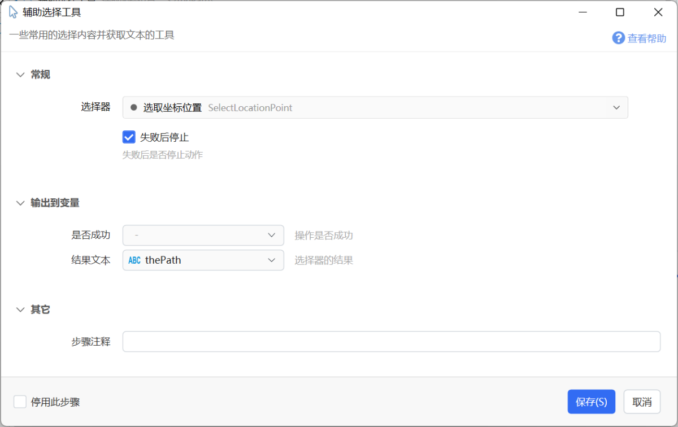Click the 操作是否成功 description text

(324, 236)
